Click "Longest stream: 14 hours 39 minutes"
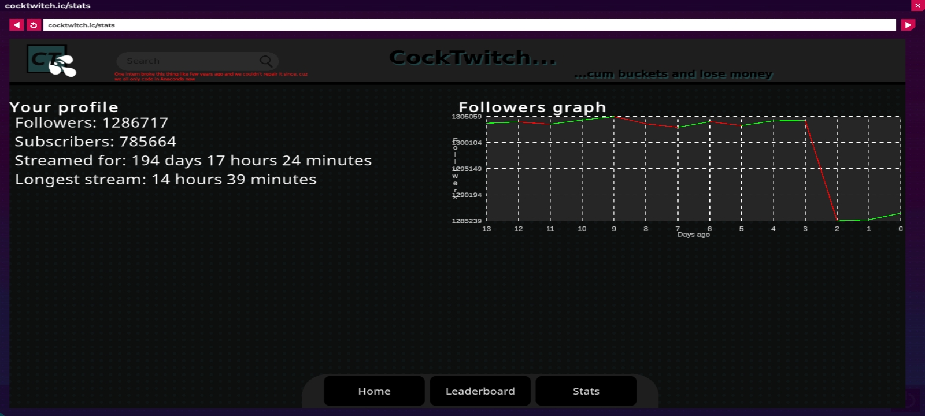The image size is (925, 416). point(166,180)
